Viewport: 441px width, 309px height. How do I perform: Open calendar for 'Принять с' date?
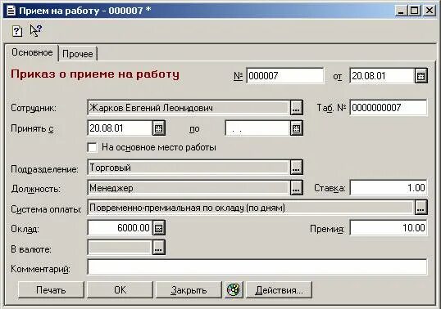(x=159, y=128)
